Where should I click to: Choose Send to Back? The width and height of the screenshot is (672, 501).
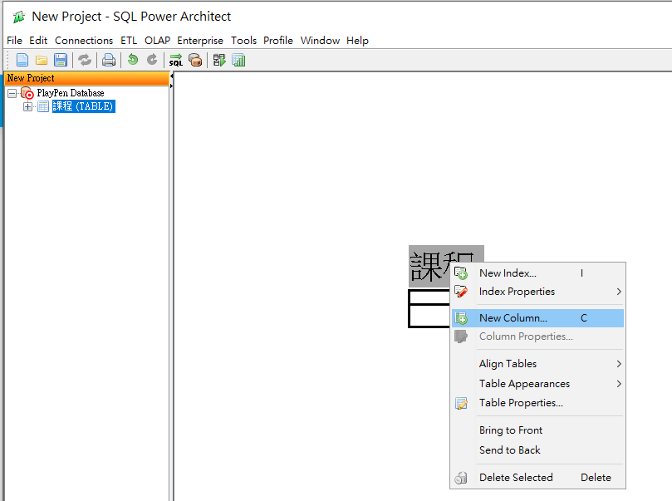pos(538,450)
